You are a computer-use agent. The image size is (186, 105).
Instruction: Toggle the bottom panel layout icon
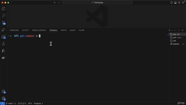coord(175,3)
